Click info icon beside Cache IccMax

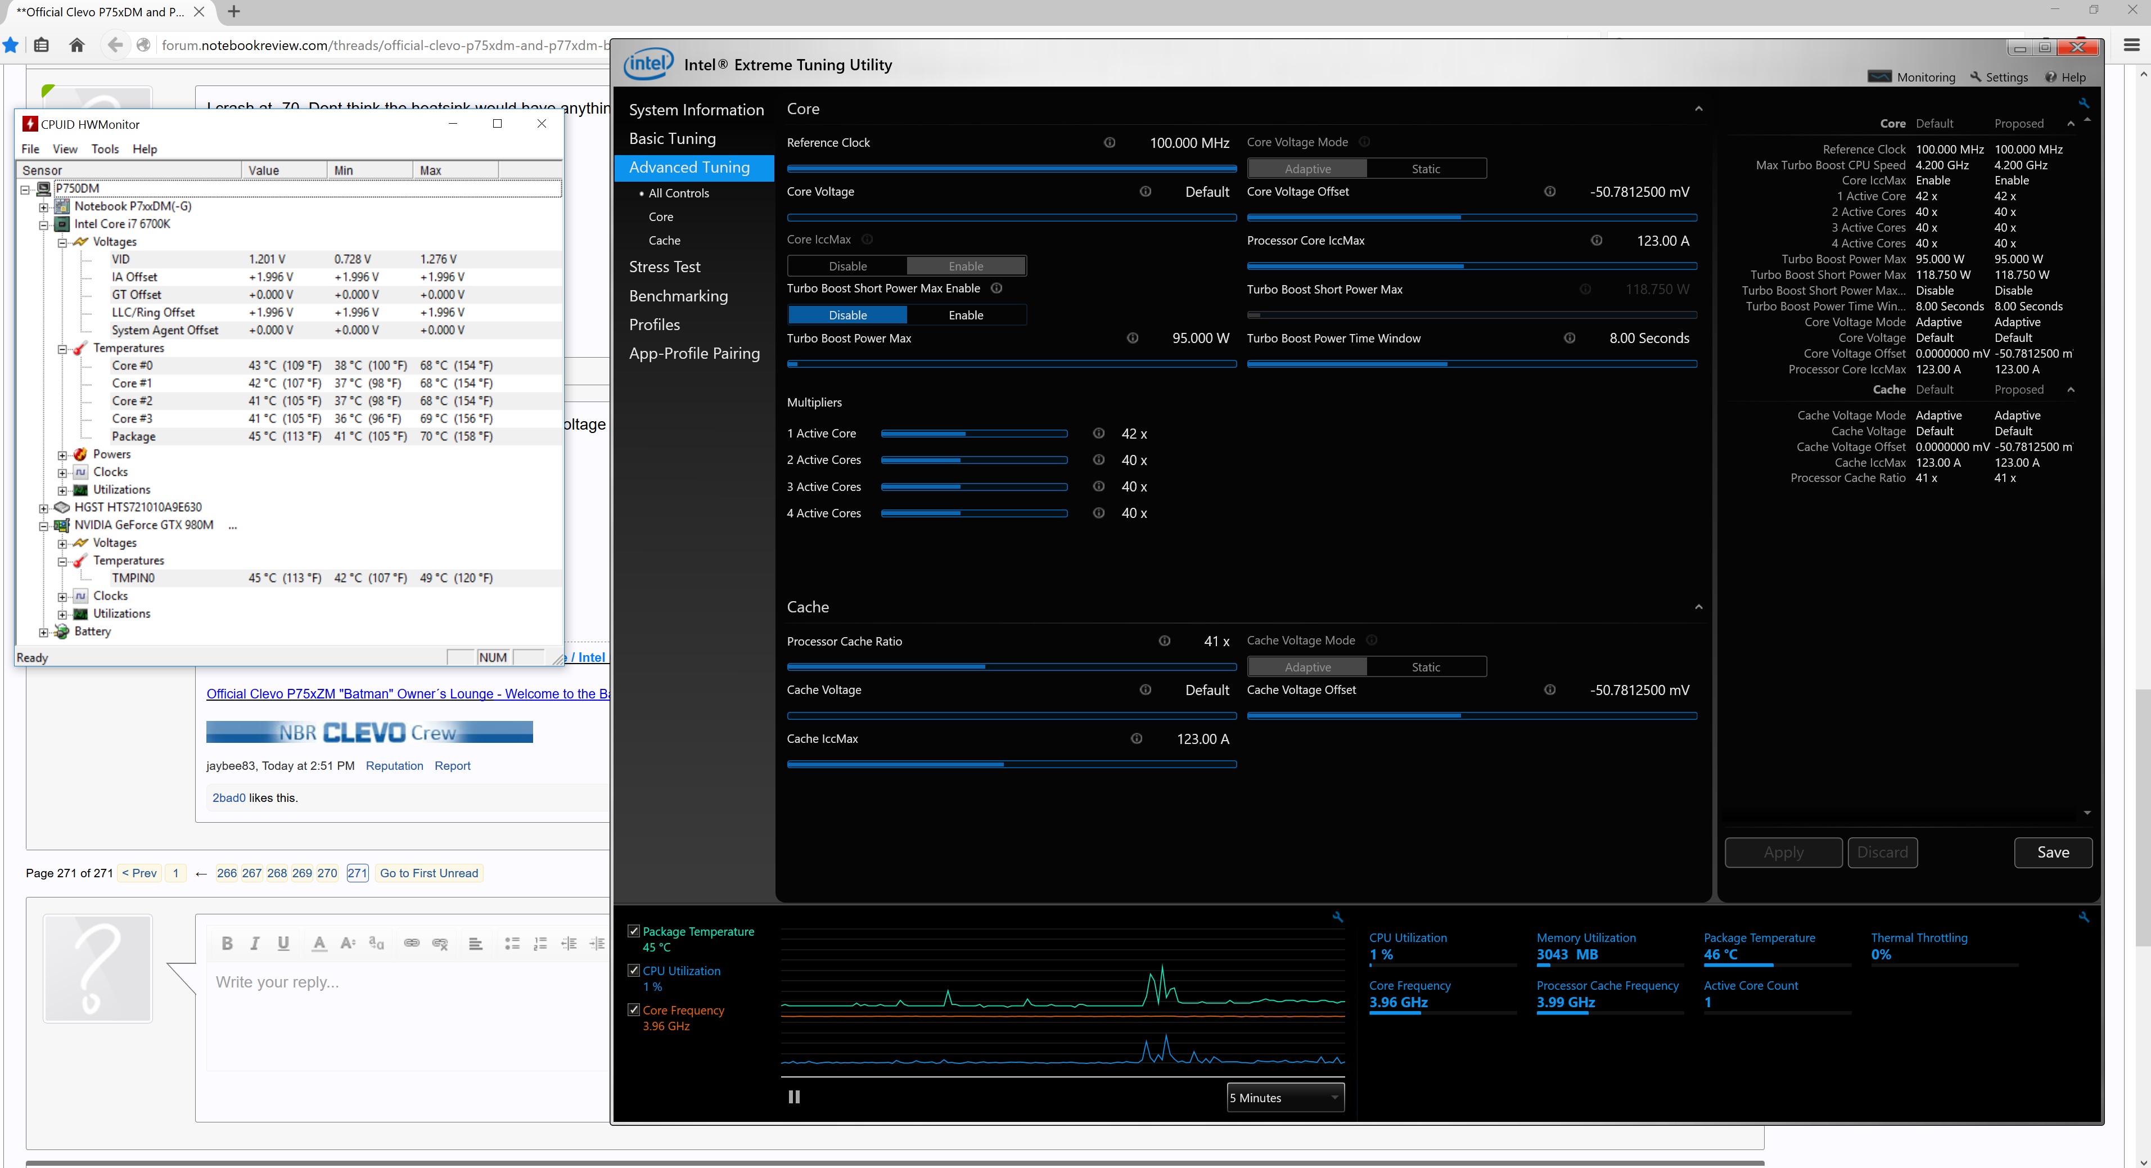[1137, 739]
